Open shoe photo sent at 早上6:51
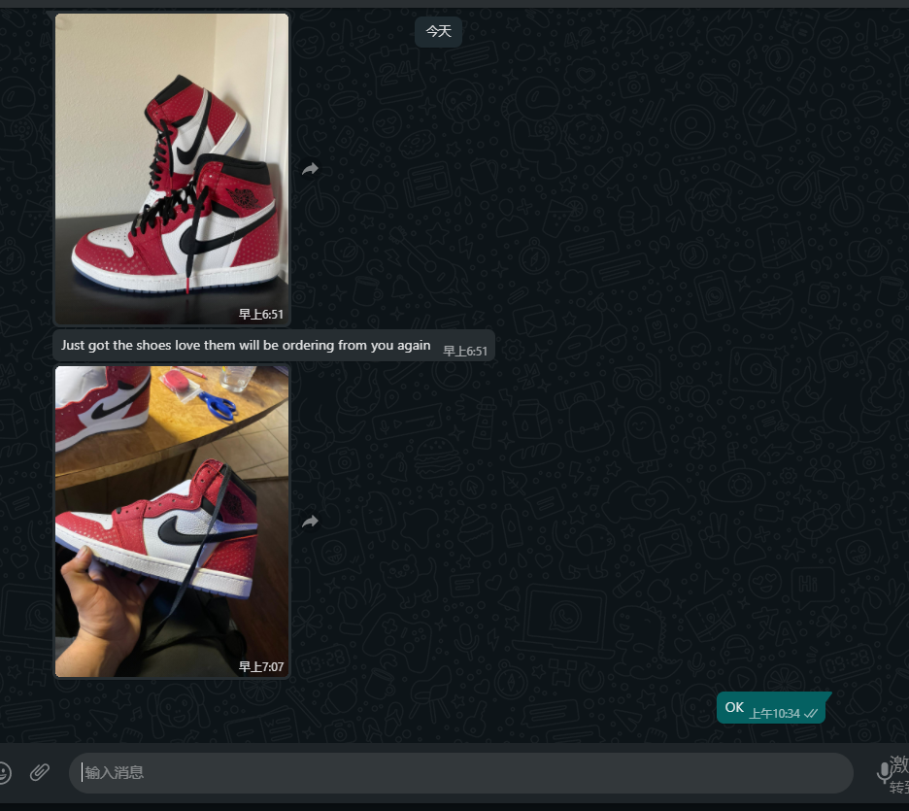This screenshot has height=811, width=909. pyautogui.click(x=172, y=169)
